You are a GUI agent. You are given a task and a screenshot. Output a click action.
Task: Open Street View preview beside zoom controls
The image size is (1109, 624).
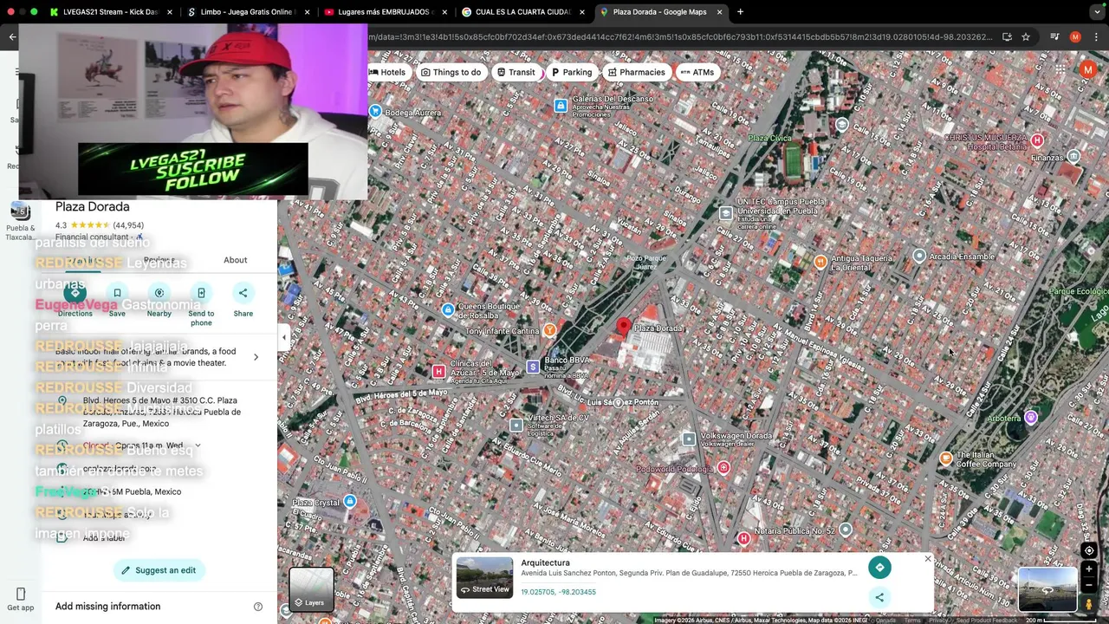click(x=1047, y=589)
